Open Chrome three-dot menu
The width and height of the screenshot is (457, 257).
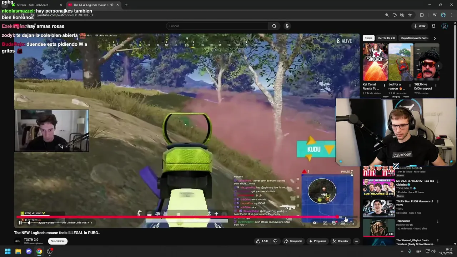click(x=452, y=15)
